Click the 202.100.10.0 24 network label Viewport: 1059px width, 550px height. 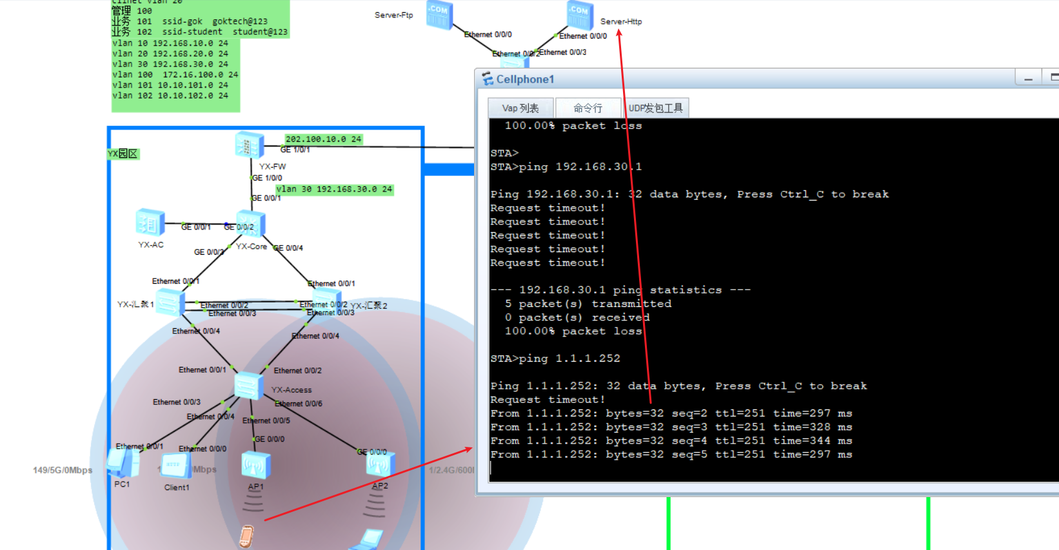pyautogui.click(x=324, y=139)
